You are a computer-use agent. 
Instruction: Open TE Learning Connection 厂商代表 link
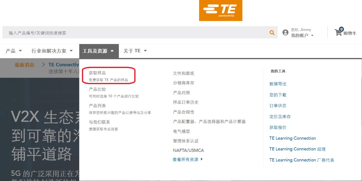302,160
